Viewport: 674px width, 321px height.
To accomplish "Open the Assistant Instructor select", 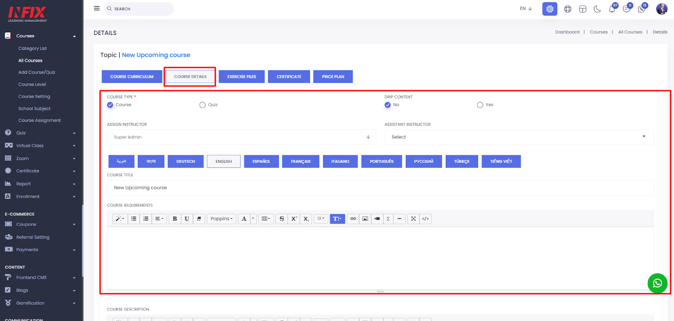I will coord(519,137).
